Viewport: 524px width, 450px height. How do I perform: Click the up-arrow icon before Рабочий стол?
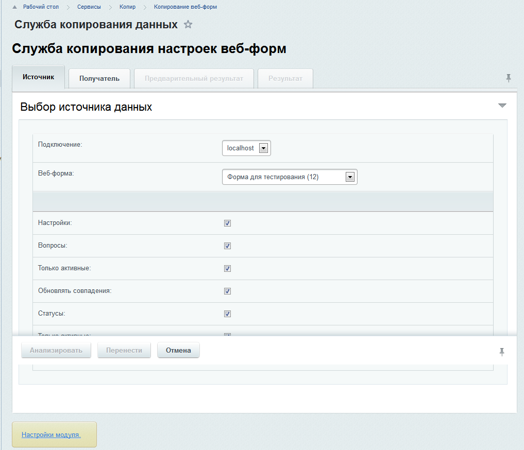point(14,7)
